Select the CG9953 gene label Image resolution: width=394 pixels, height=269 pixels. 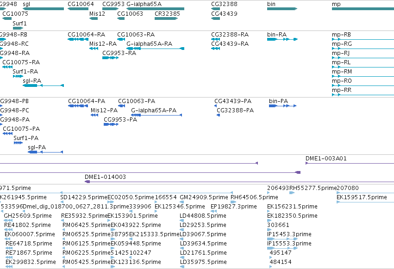(113, 4)
